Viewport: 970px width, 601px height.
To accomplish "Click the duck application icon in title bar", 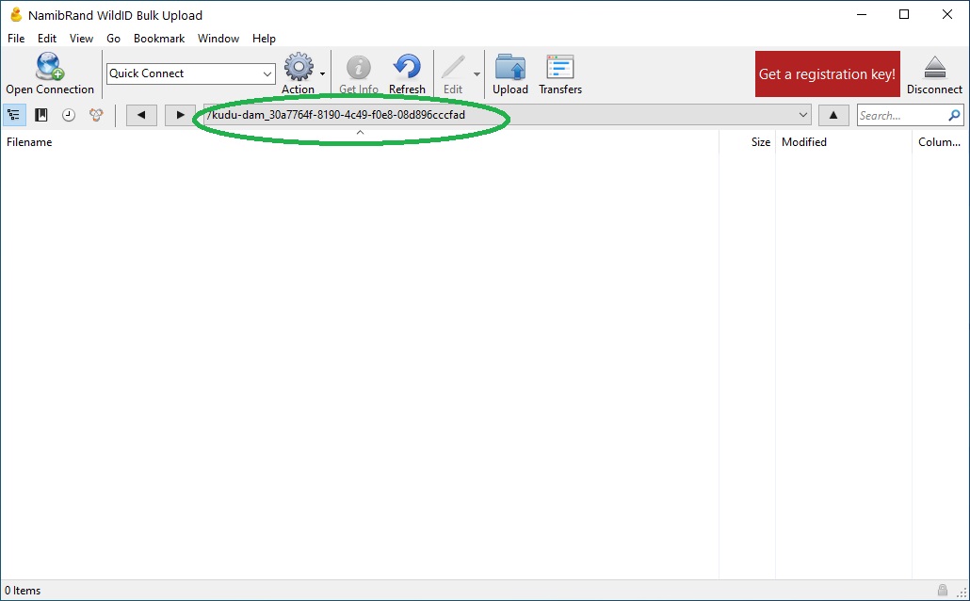I will [16, 14].
